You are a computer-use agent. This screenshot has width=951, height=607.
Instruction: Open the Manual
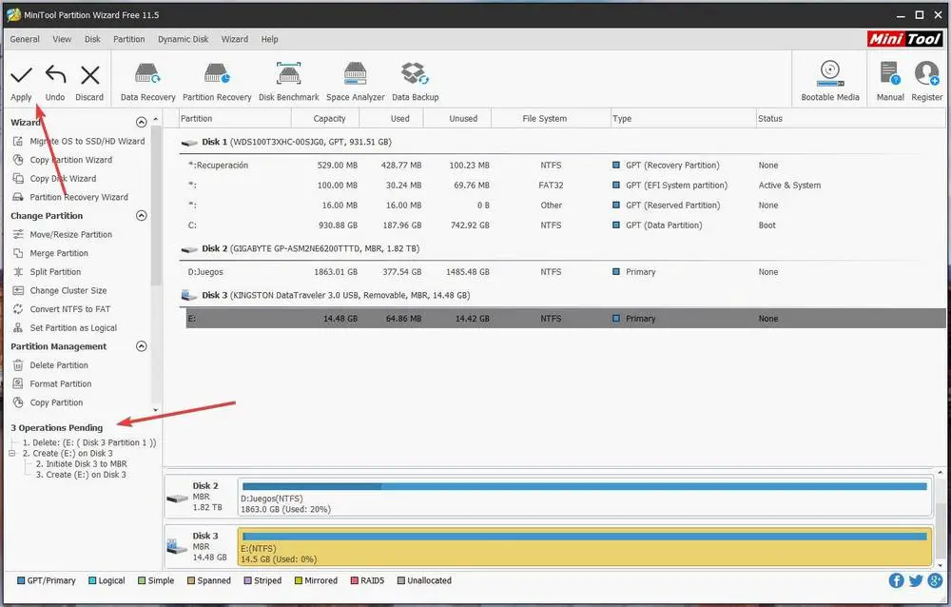(890, 81)
